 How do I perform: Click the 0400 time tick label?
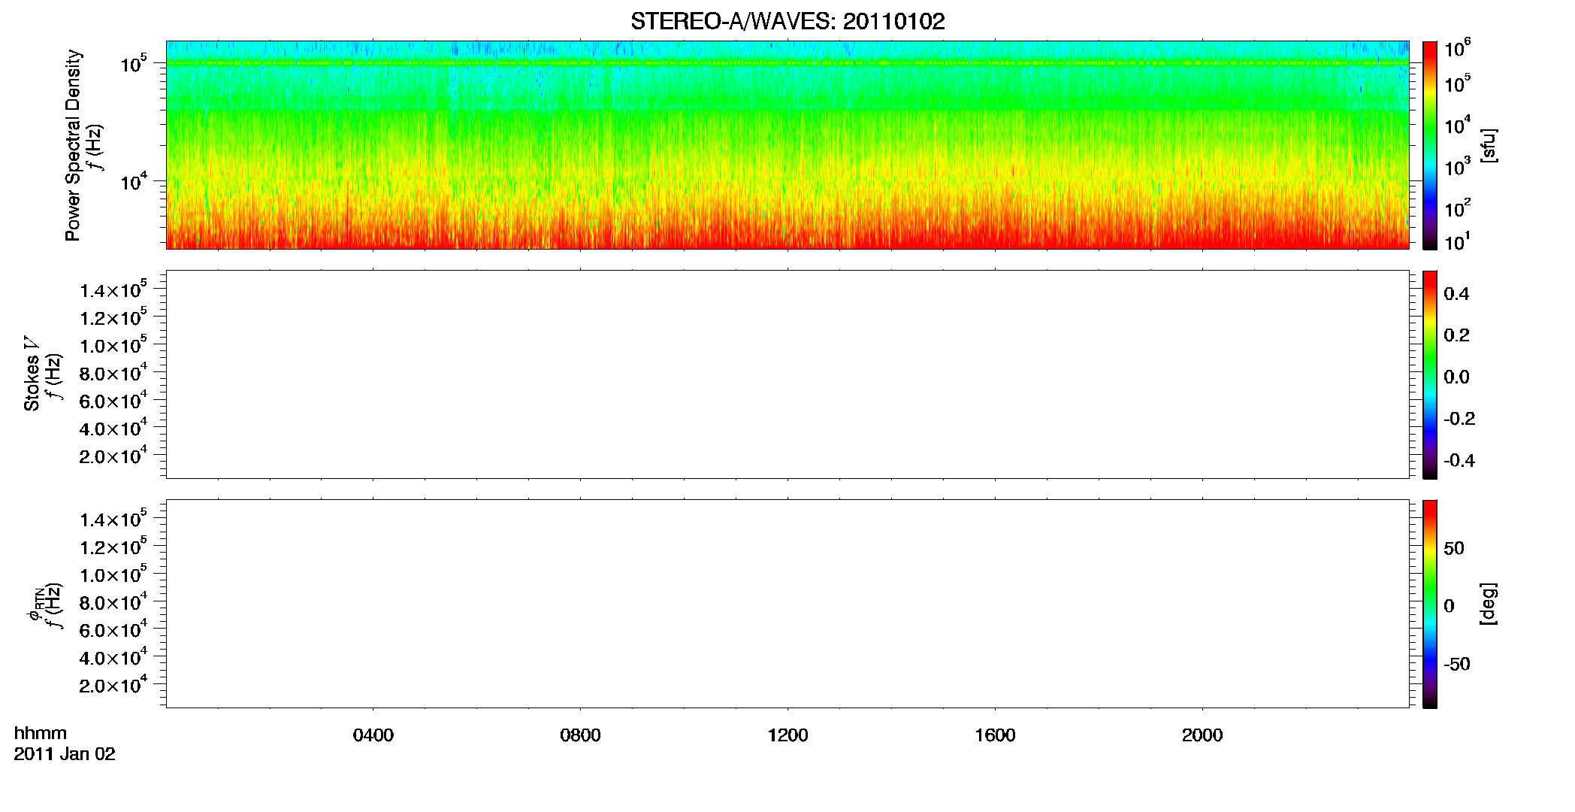click(373, 735)
